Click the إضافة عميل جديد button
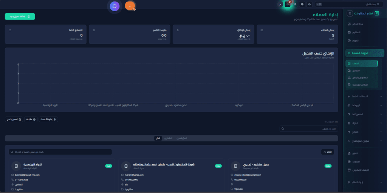Viewport: 387px width, 193px height. 20,17
